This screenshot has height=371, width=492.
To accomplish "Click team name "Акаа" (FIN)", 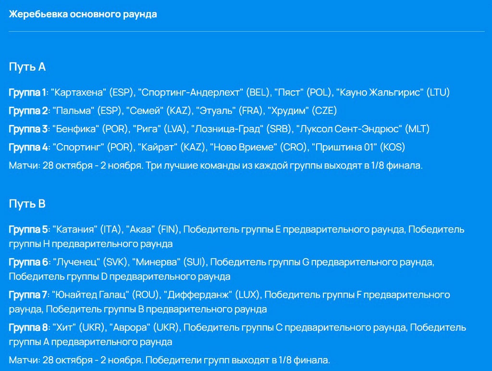I will tap(140, 229).
